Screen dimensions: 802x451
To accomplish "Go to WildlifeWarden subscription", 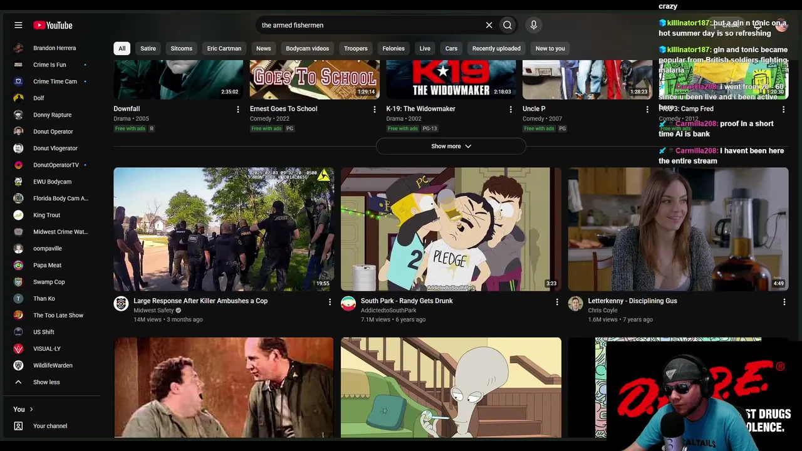I will (x=51, y=365).
